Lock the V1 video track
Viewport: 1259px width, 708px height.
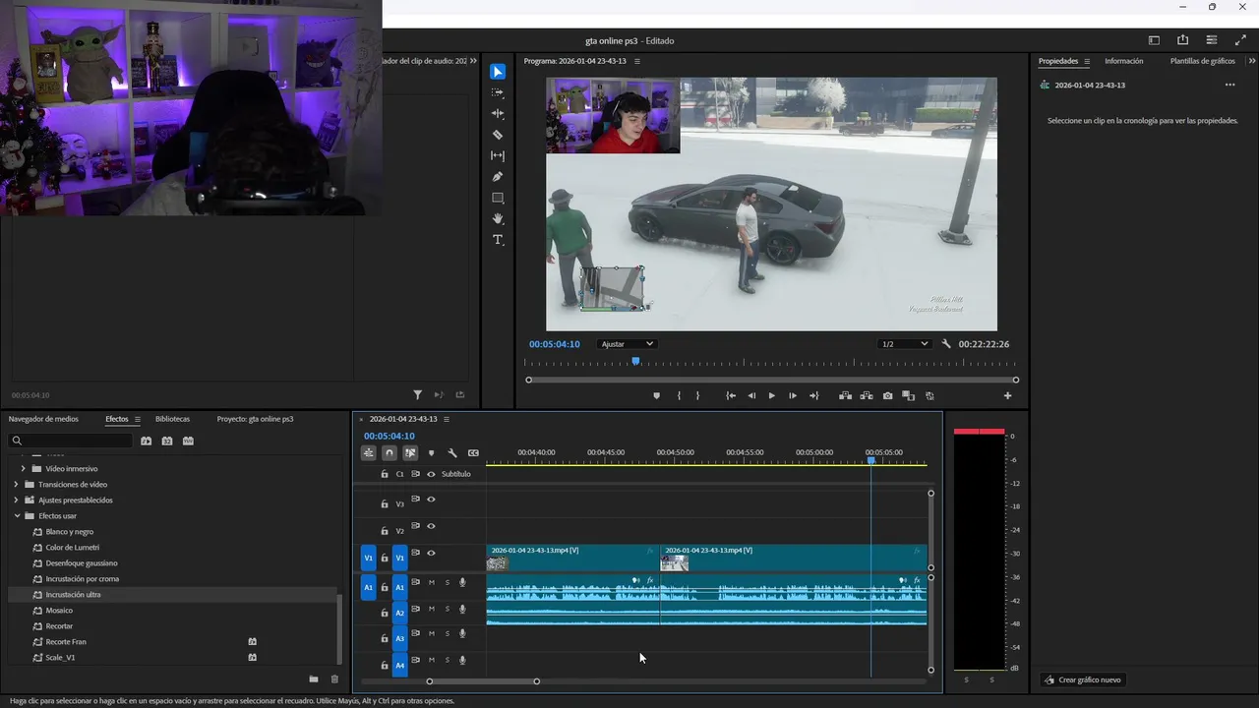385,558
